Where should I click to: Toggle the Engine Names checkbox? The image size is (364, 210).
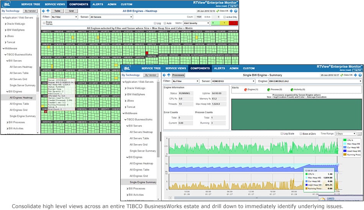pyautogui.click(x=44, y=23)
